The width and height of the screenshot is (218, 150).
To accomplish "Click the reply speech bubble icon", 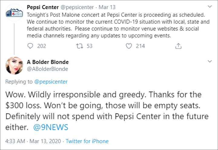I will (x=30, y=46).
